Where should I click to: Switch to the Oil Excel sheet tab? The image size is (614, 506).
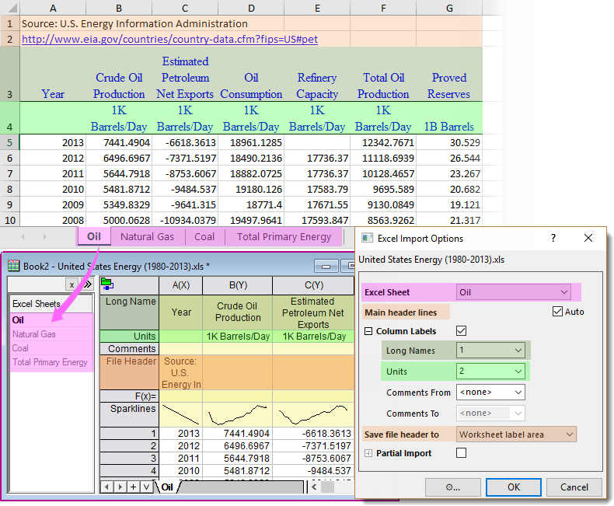[x=94, y=236]
